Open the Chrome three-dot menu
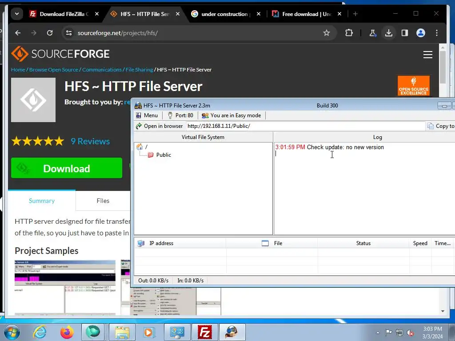Viewport: 455px width, 341px height. (437, 33)
